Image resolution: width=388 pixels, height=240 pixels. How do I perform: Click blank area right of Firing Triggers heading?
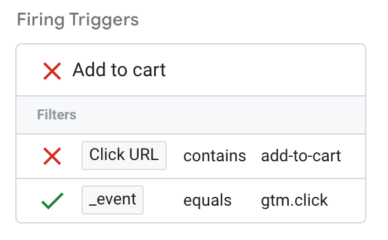pos(260,20)
